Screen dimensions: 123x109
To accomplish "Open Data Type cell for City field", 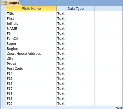I will [x=76, y=58].
